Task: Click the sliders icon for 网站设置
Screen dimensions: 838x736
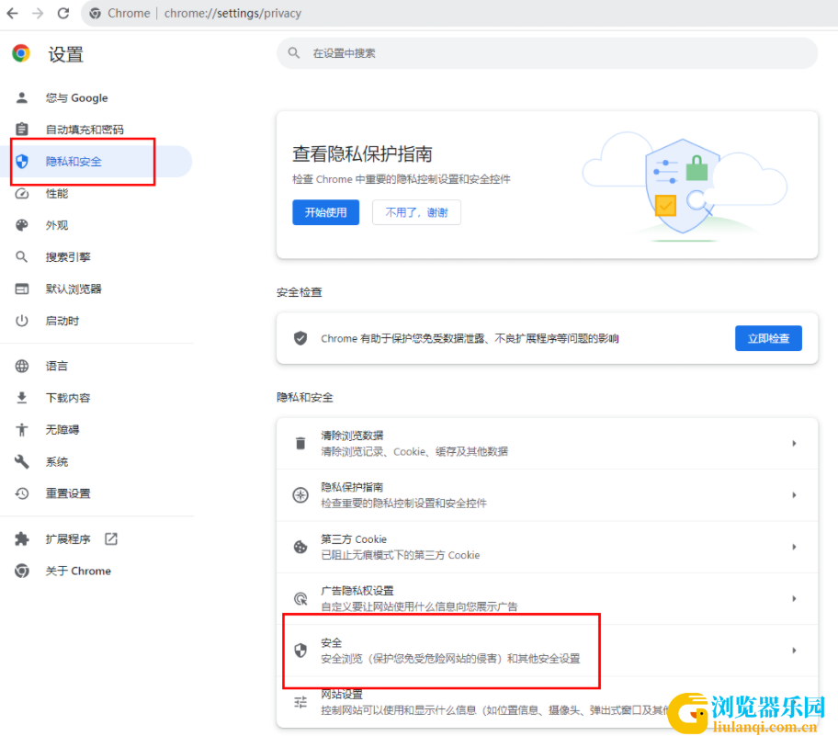Action: tap(300, 702)
